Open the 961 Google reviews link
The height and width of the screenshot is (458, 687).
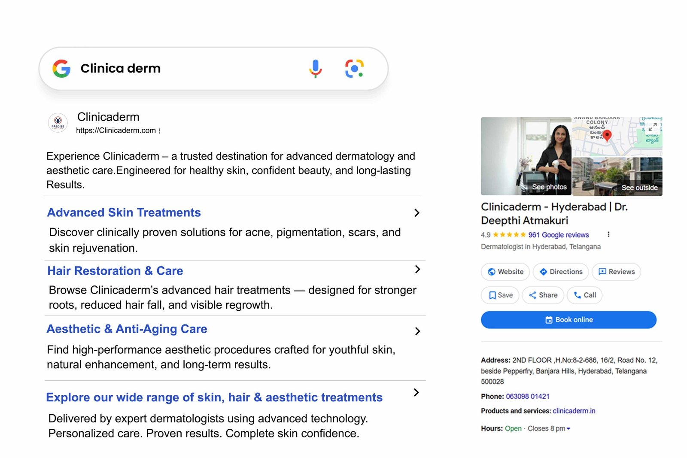tap(558, 235)
